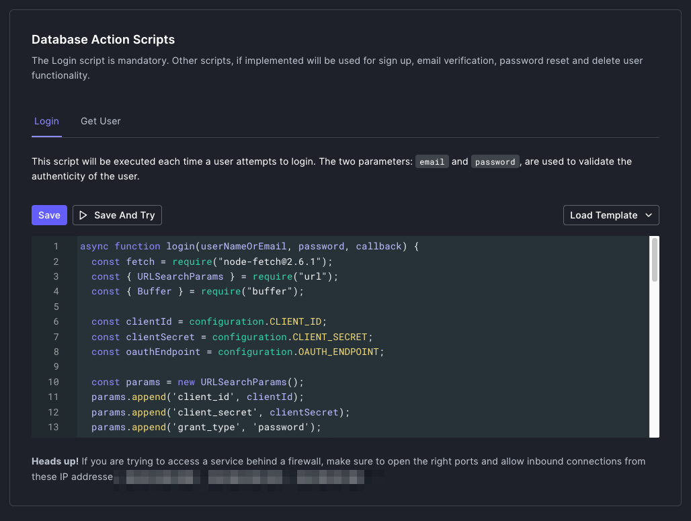Switch to the Login tab
691x521 pixels.
[x=46, y=121]
